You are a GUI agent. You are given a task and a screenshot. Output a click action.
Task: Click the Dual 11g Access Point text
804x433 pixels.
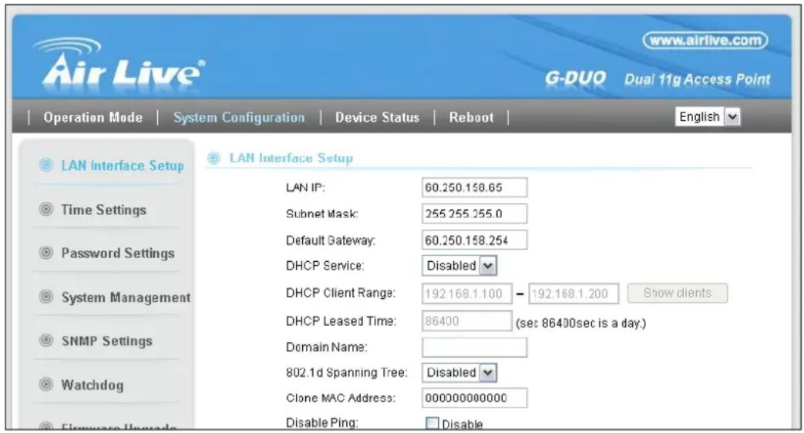[x=698, y=79]
